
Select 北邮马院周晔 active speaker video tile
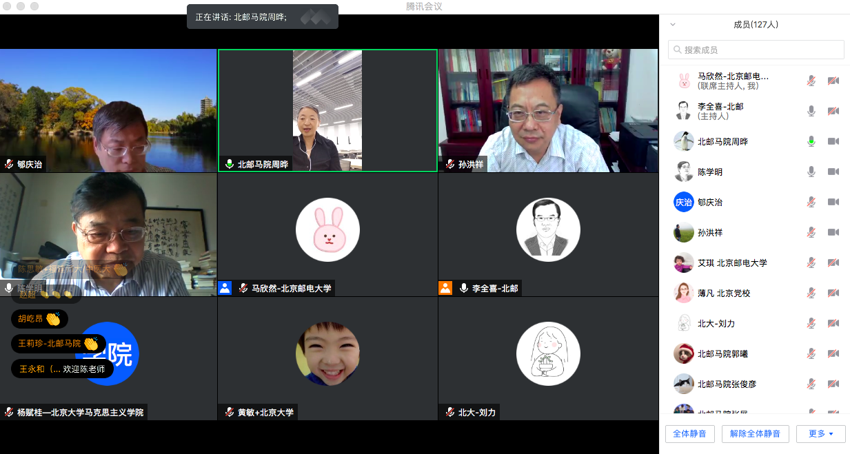327,110
